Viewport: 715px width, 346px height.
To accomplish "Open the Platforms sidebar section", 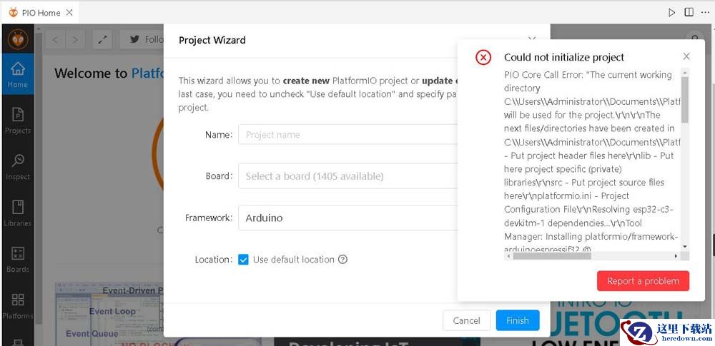I will point(18,306).
